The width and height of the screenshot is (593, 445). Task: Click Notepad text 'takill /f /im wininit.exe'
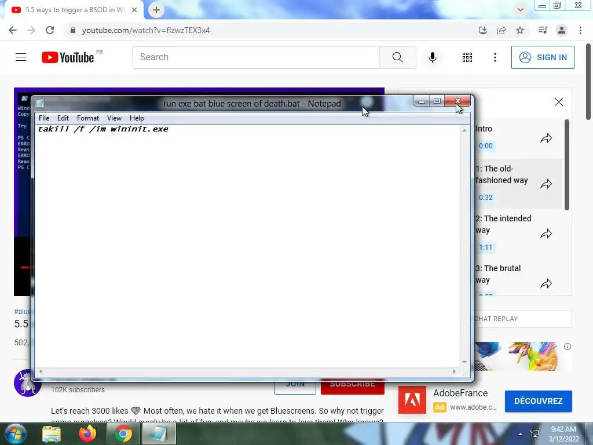tap(103, 129)
